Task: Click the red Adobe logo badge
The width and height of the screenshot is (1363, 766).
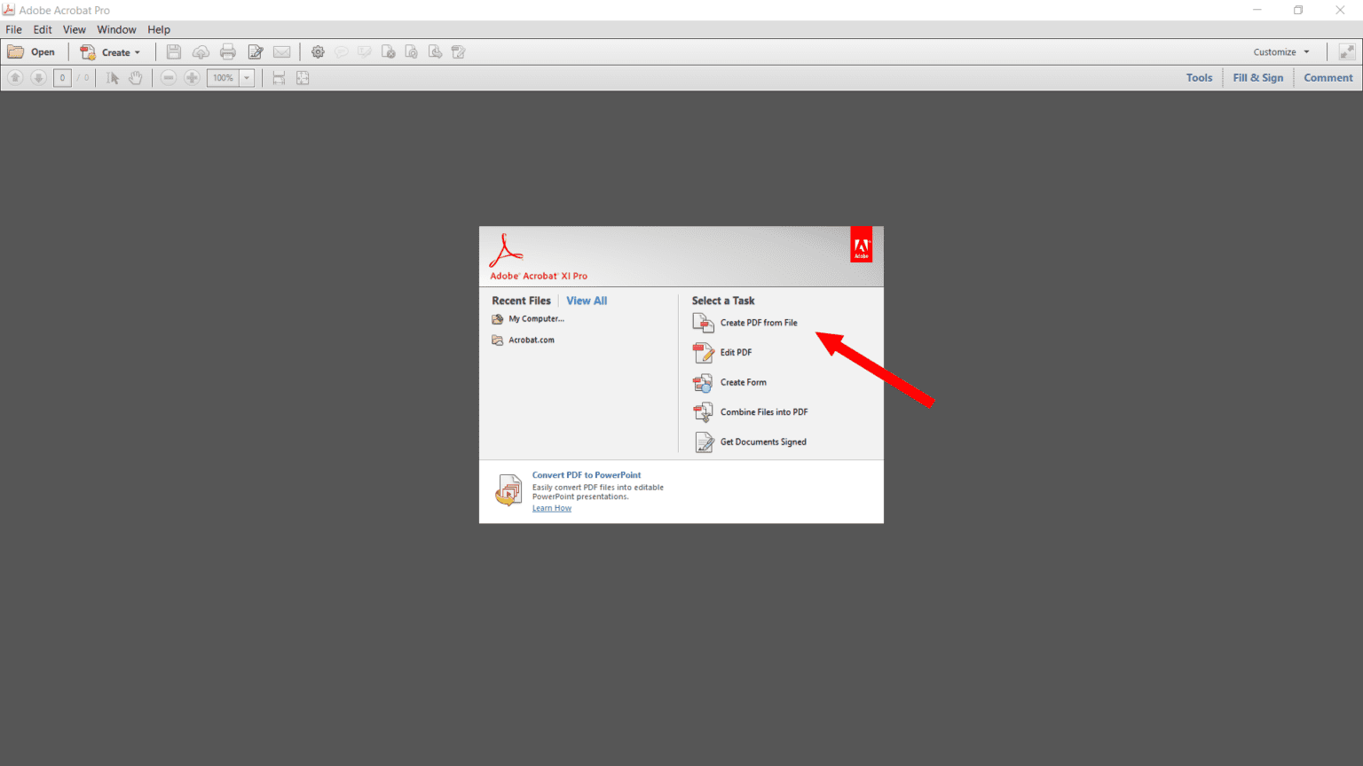Action: click(861, 246)
